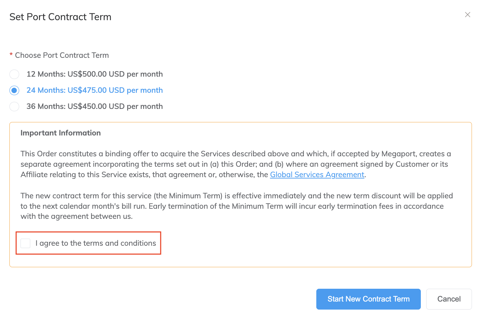The height and width of the screenshot is (320, 481).
Task: Click the Choose Port Contract Term label
Action: coord(62,55)
